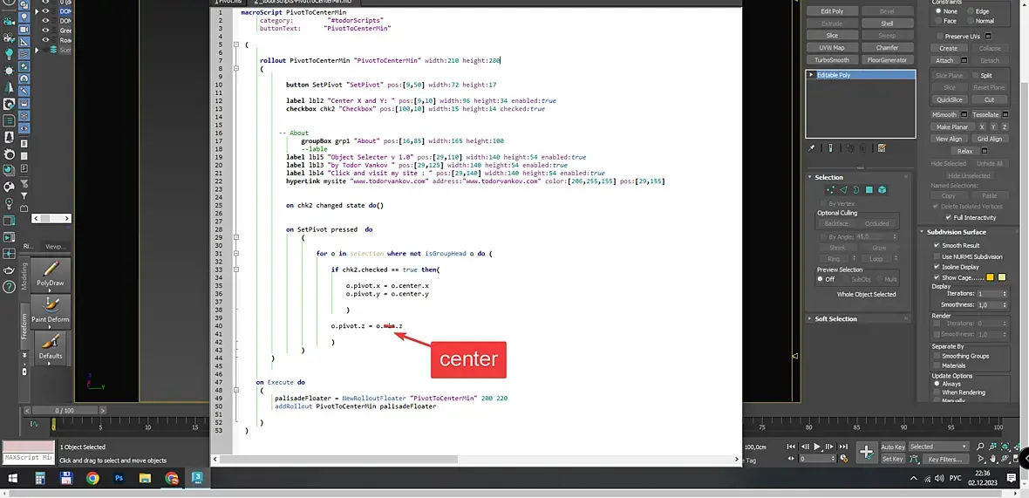
Task: Toggle the Isoline Display checkbox
Action: click(937, 267)
